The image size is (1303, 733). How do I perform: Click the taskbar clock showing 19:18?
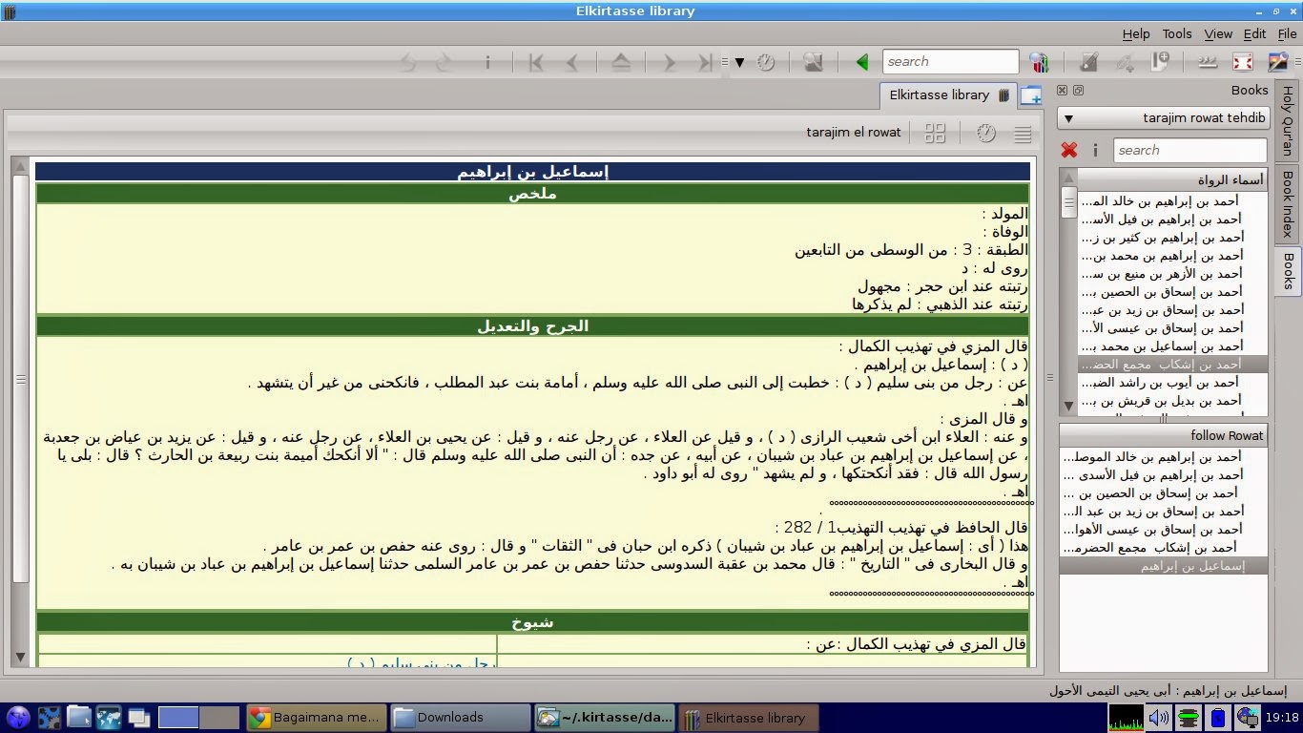pyautogui.click(x=1284, y=718)
